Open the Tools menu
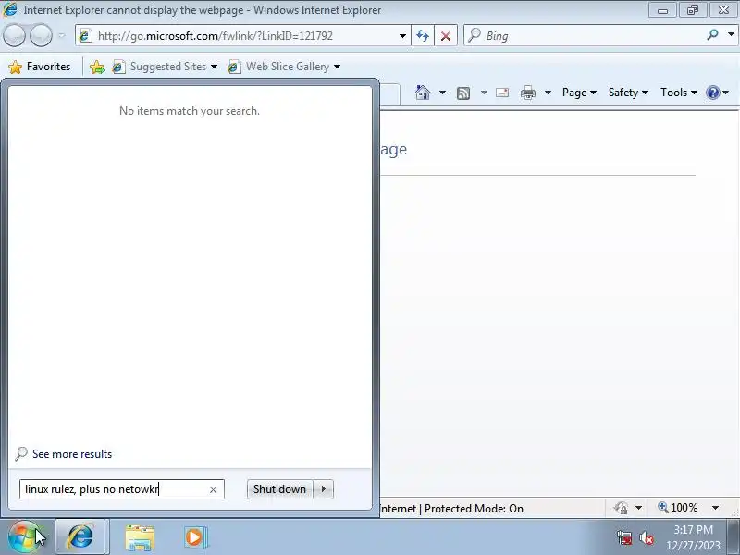 click(678, 92)
